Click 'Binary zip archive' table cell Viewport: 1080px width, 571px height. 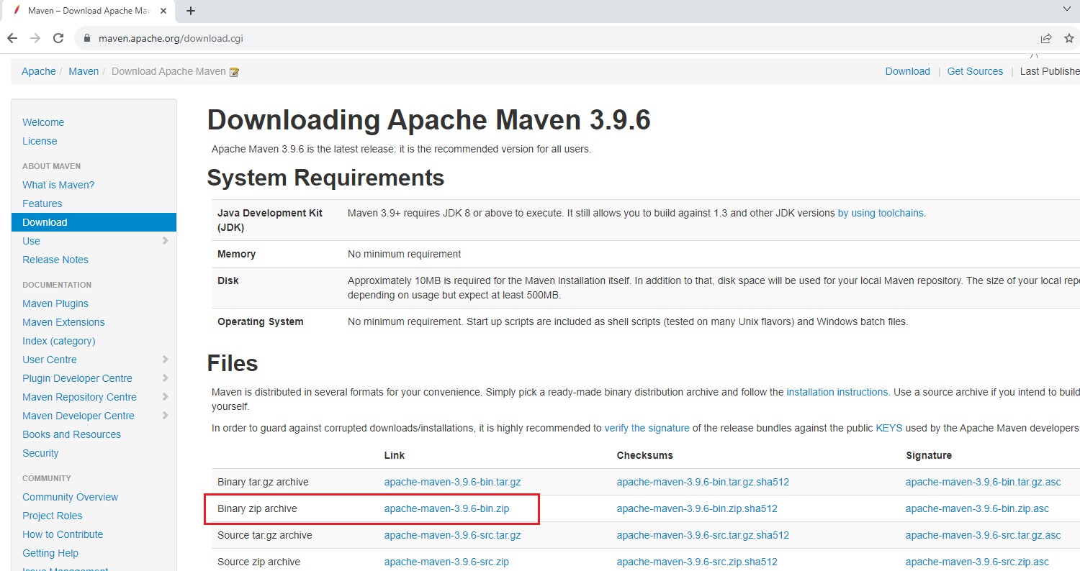(x=257, y=508)
